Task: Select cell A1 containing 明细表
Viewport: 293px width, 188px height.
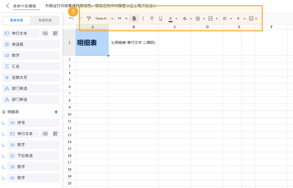Action: pos(92,43)
